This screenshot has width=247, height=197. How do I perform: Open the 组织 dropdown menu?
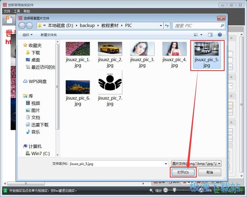pos(27,35)
